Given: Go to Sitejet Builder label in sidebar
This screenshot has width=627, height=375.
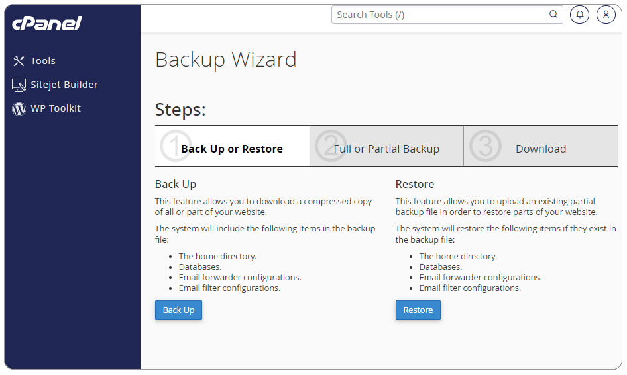Looking at the screenshot, I should (x=64, y=85).
